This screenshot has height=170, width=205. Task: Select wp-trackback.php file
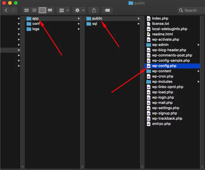tap(172, 119)
